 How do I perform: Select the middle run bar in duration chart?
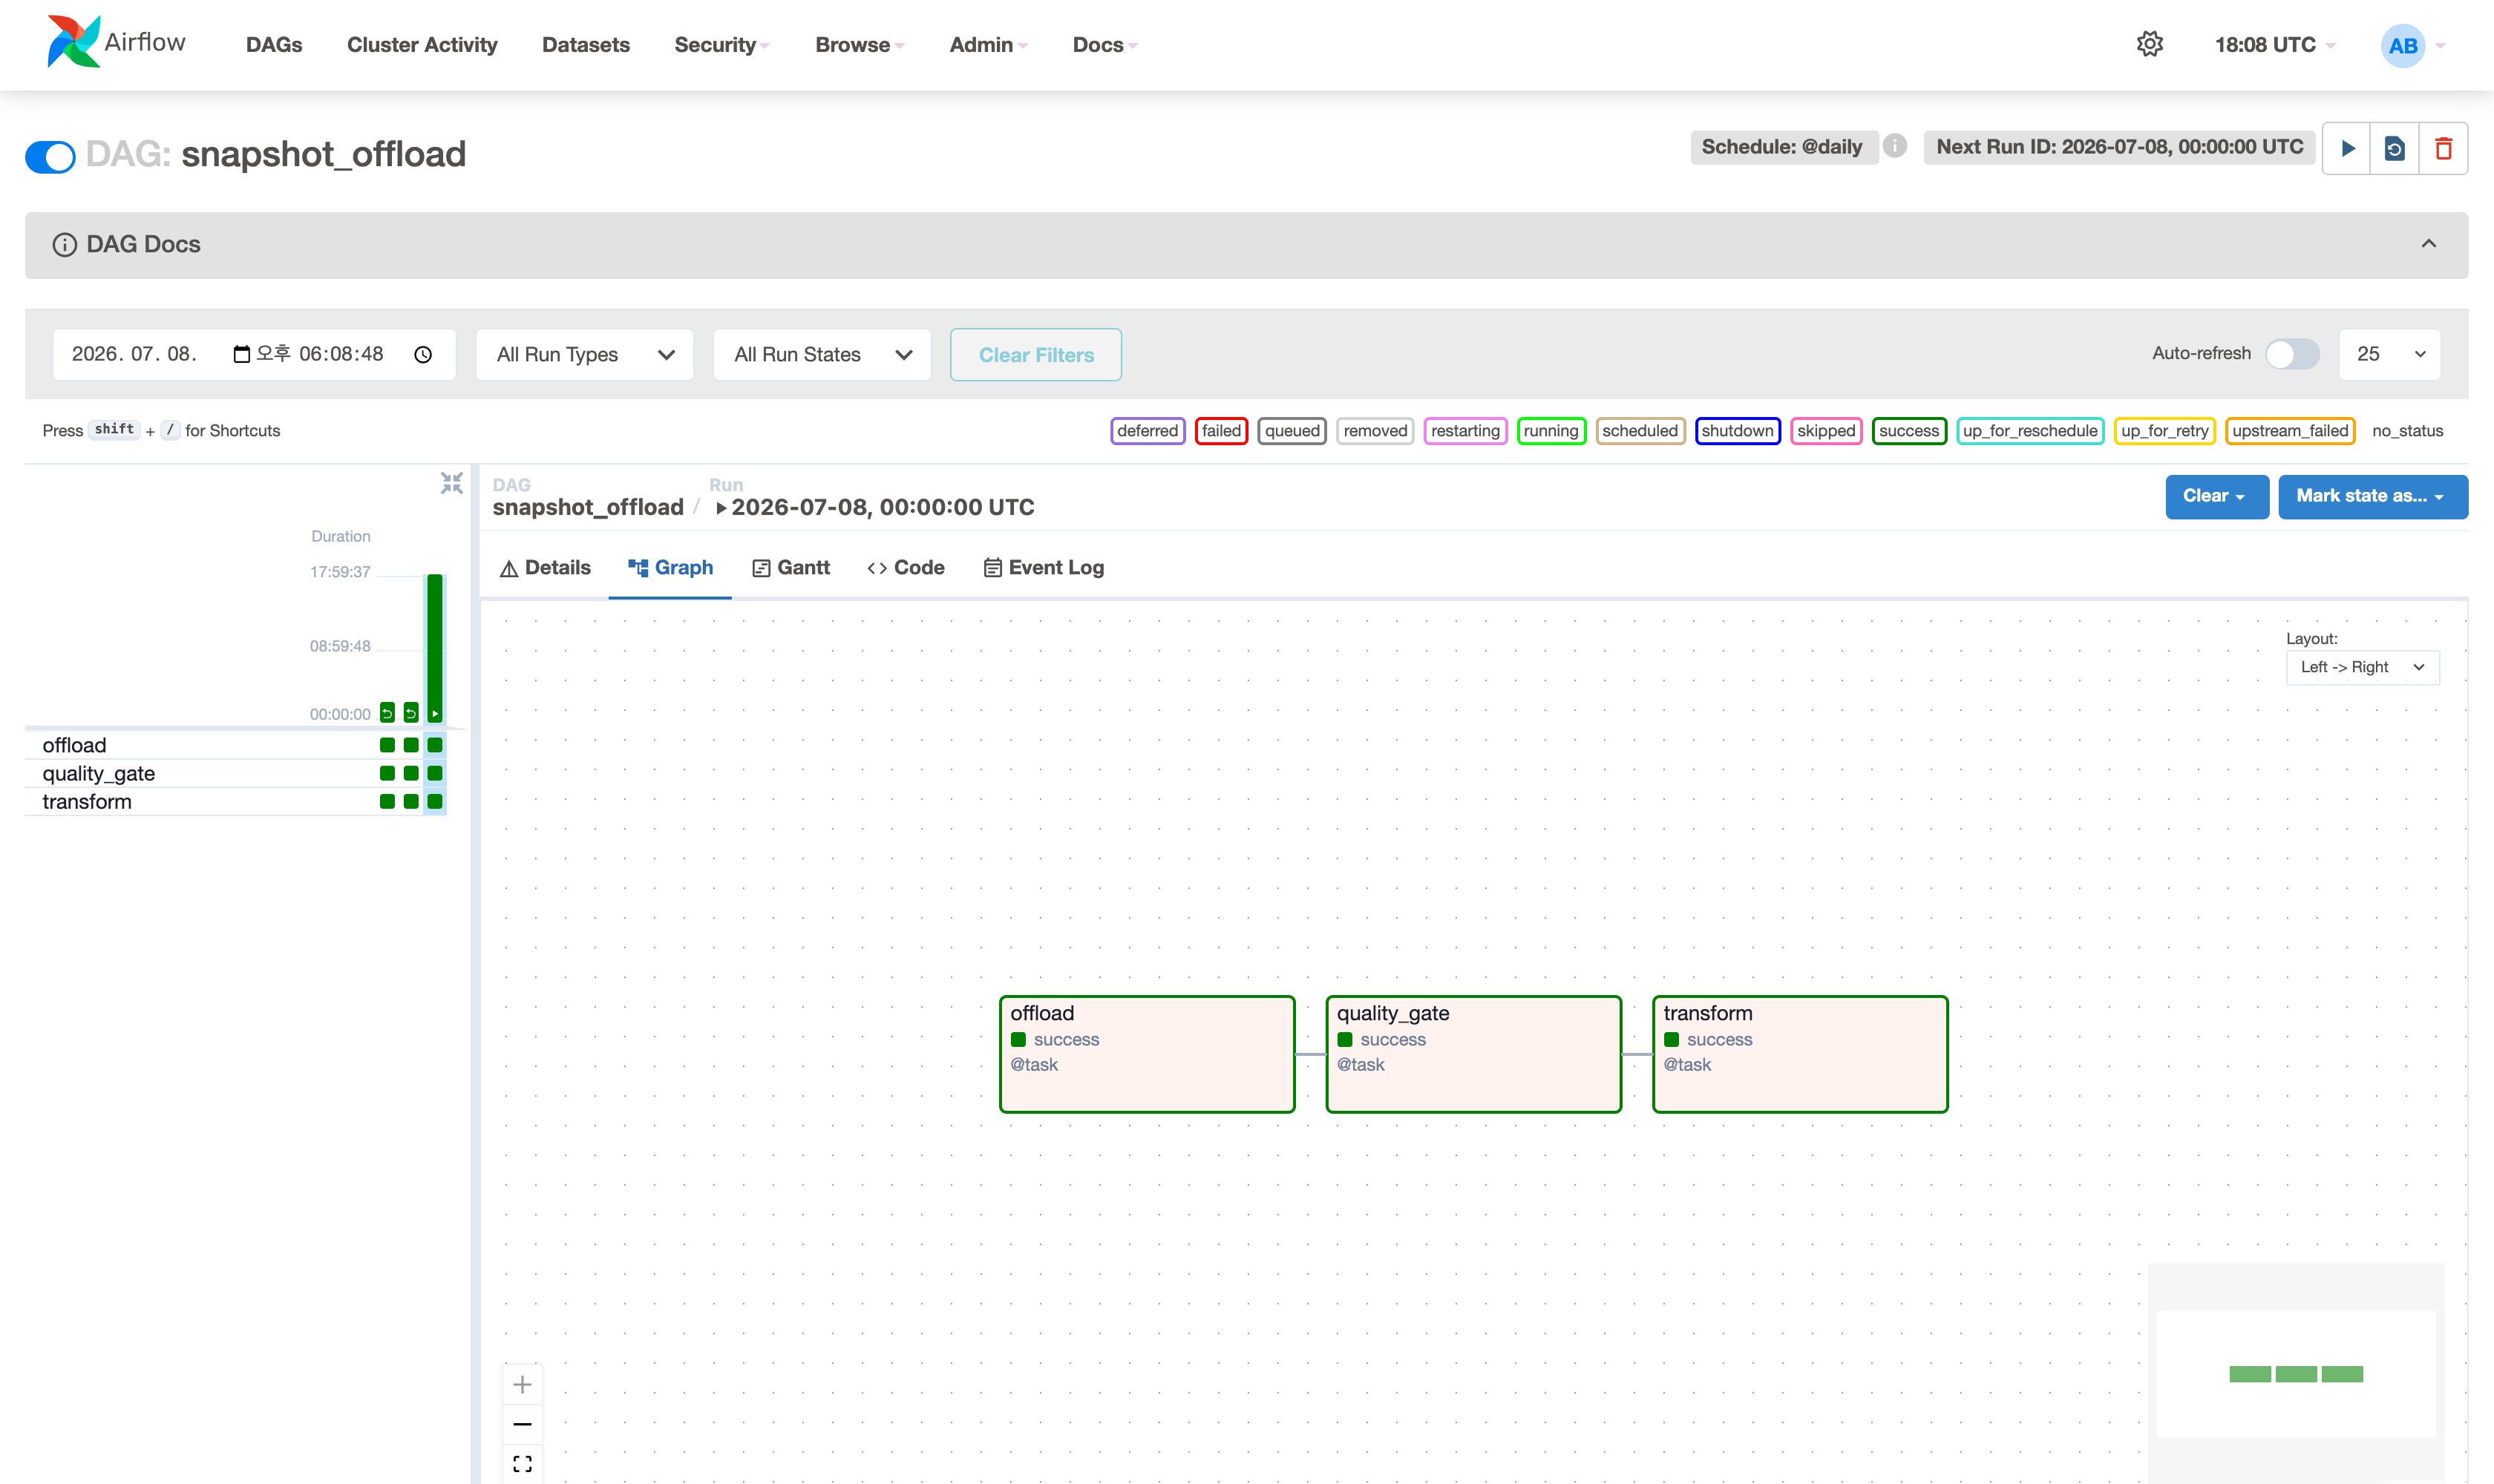click(411, 713)
